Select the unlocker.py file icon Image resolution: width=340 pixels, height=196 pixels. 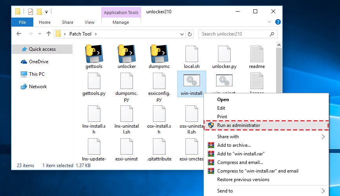click(224, 54)
